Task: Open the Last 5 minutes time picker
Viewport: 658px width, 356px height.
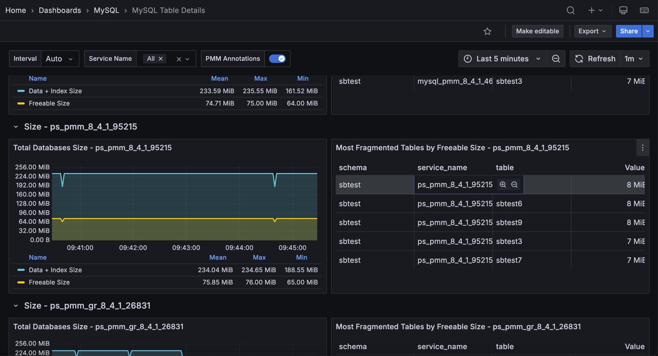Action: pos(502,59)
